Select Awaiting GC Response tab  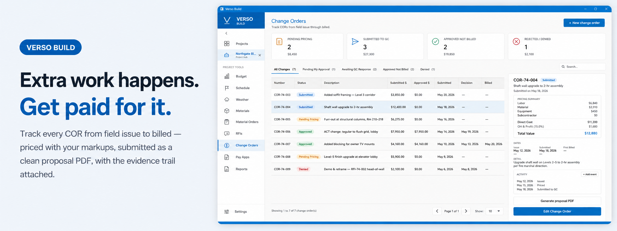359,69
